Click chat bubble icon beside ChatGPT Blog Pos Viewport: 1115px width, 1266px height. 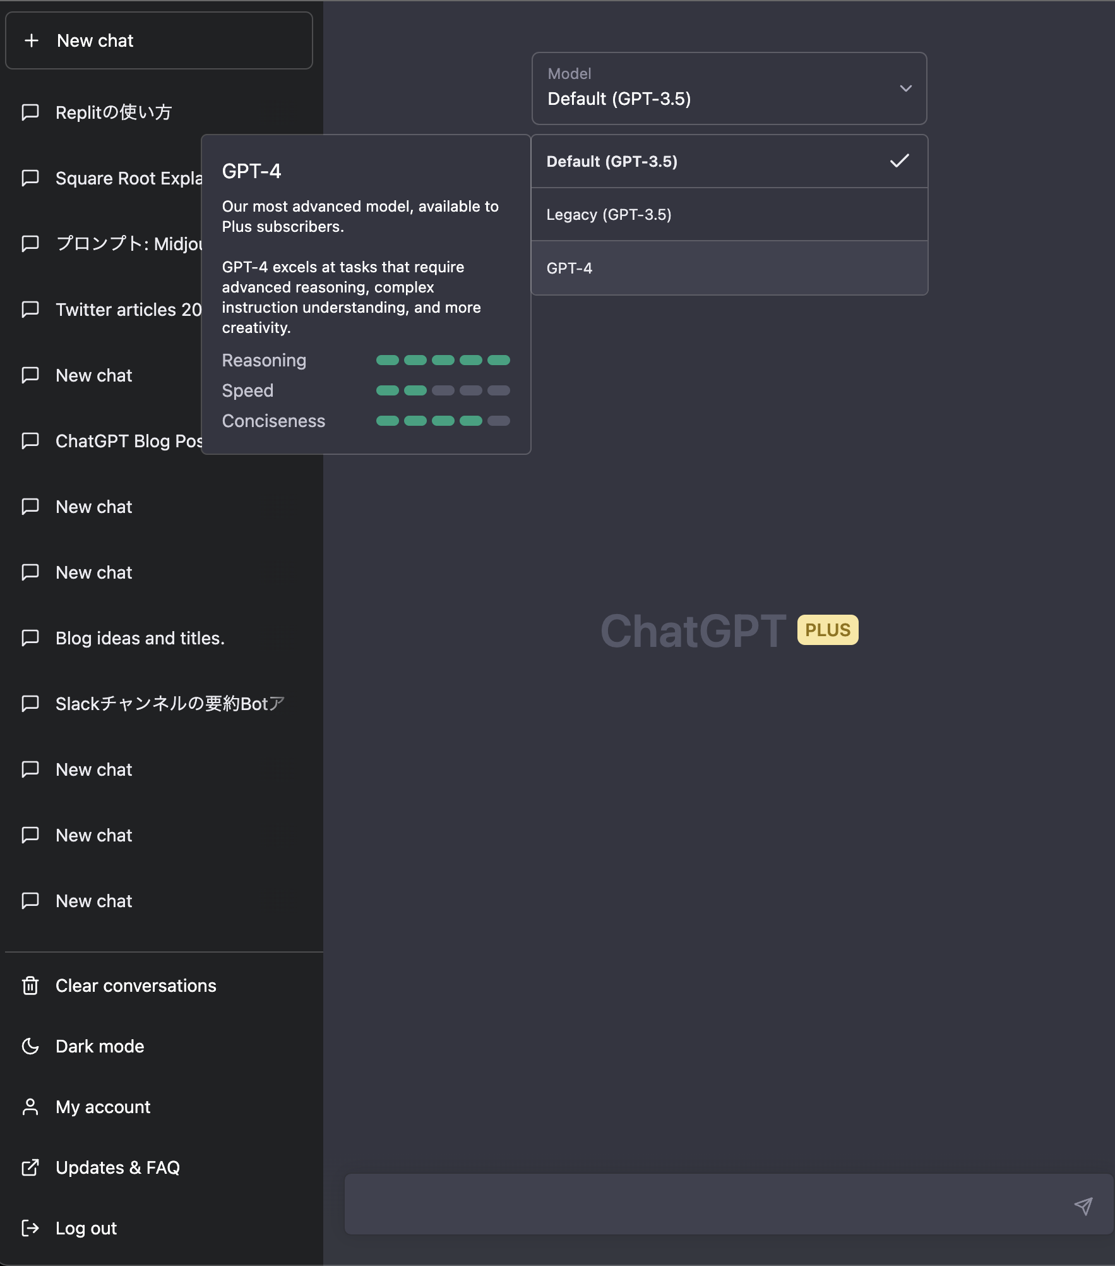click(x=30, y=441)
